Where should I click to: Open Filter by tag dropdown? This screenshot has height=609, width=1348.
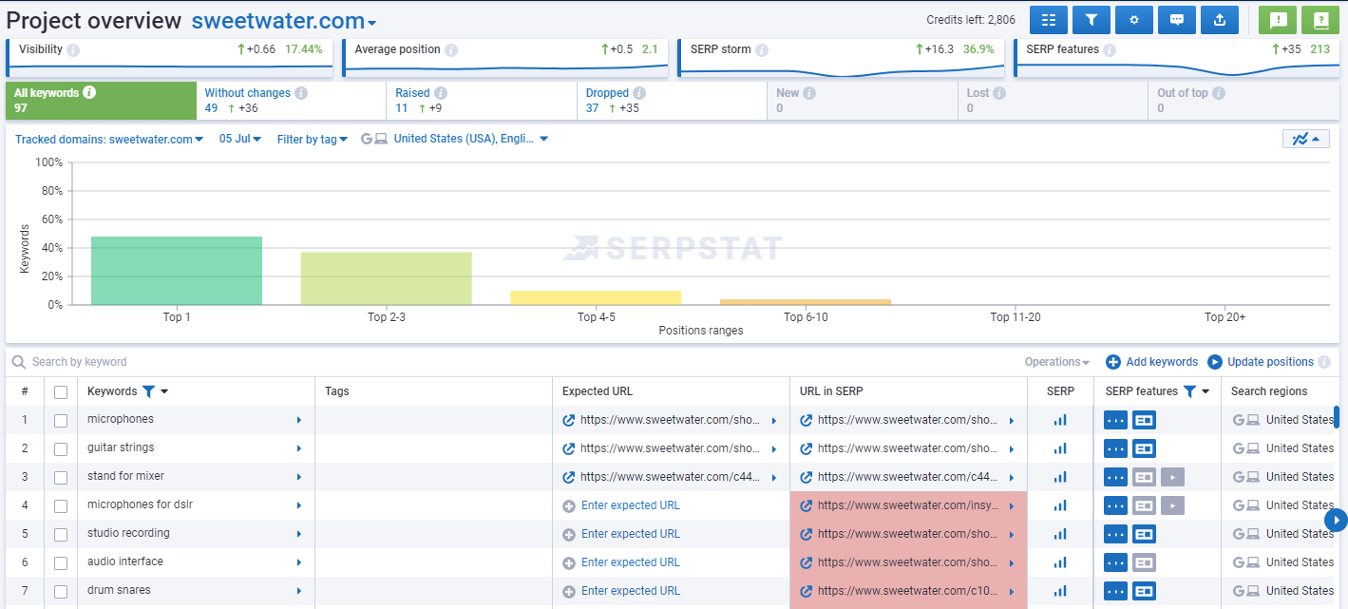pos(313,139)
